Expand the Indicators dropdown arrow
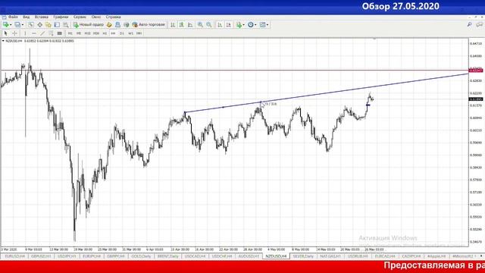 tap(244, 25)
